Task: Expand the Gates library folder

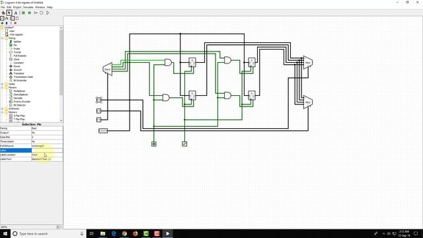Action: pyautogui.click(x=3, y=84)
